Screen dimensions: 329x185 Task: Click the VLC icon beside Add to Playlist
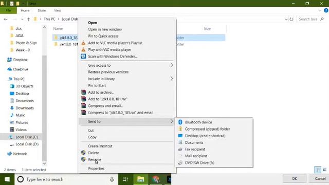tap(83, 43)
